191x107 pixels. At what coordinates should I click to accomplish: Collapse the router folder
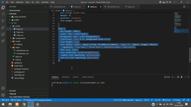[27, 41]
